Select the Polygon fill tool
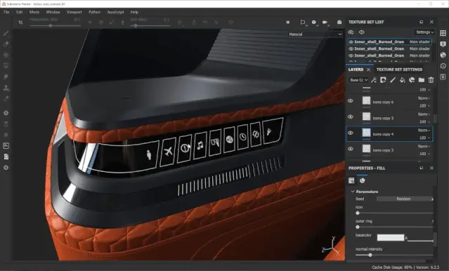Image resolution: width=449 pixels, height=271 pixels. (6, 66)
